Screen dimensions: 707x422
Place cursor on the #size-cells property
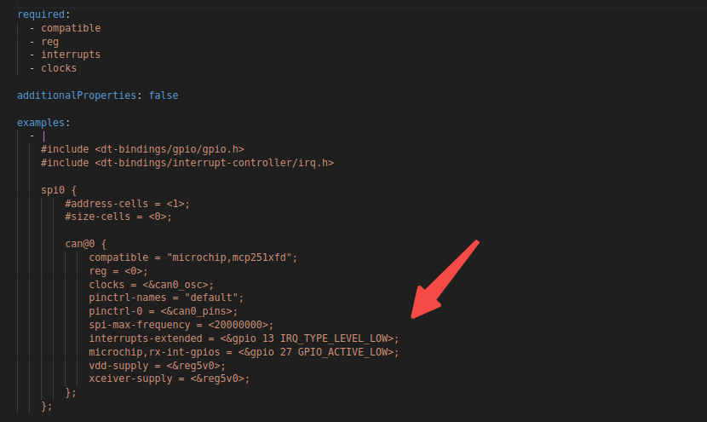101,217
